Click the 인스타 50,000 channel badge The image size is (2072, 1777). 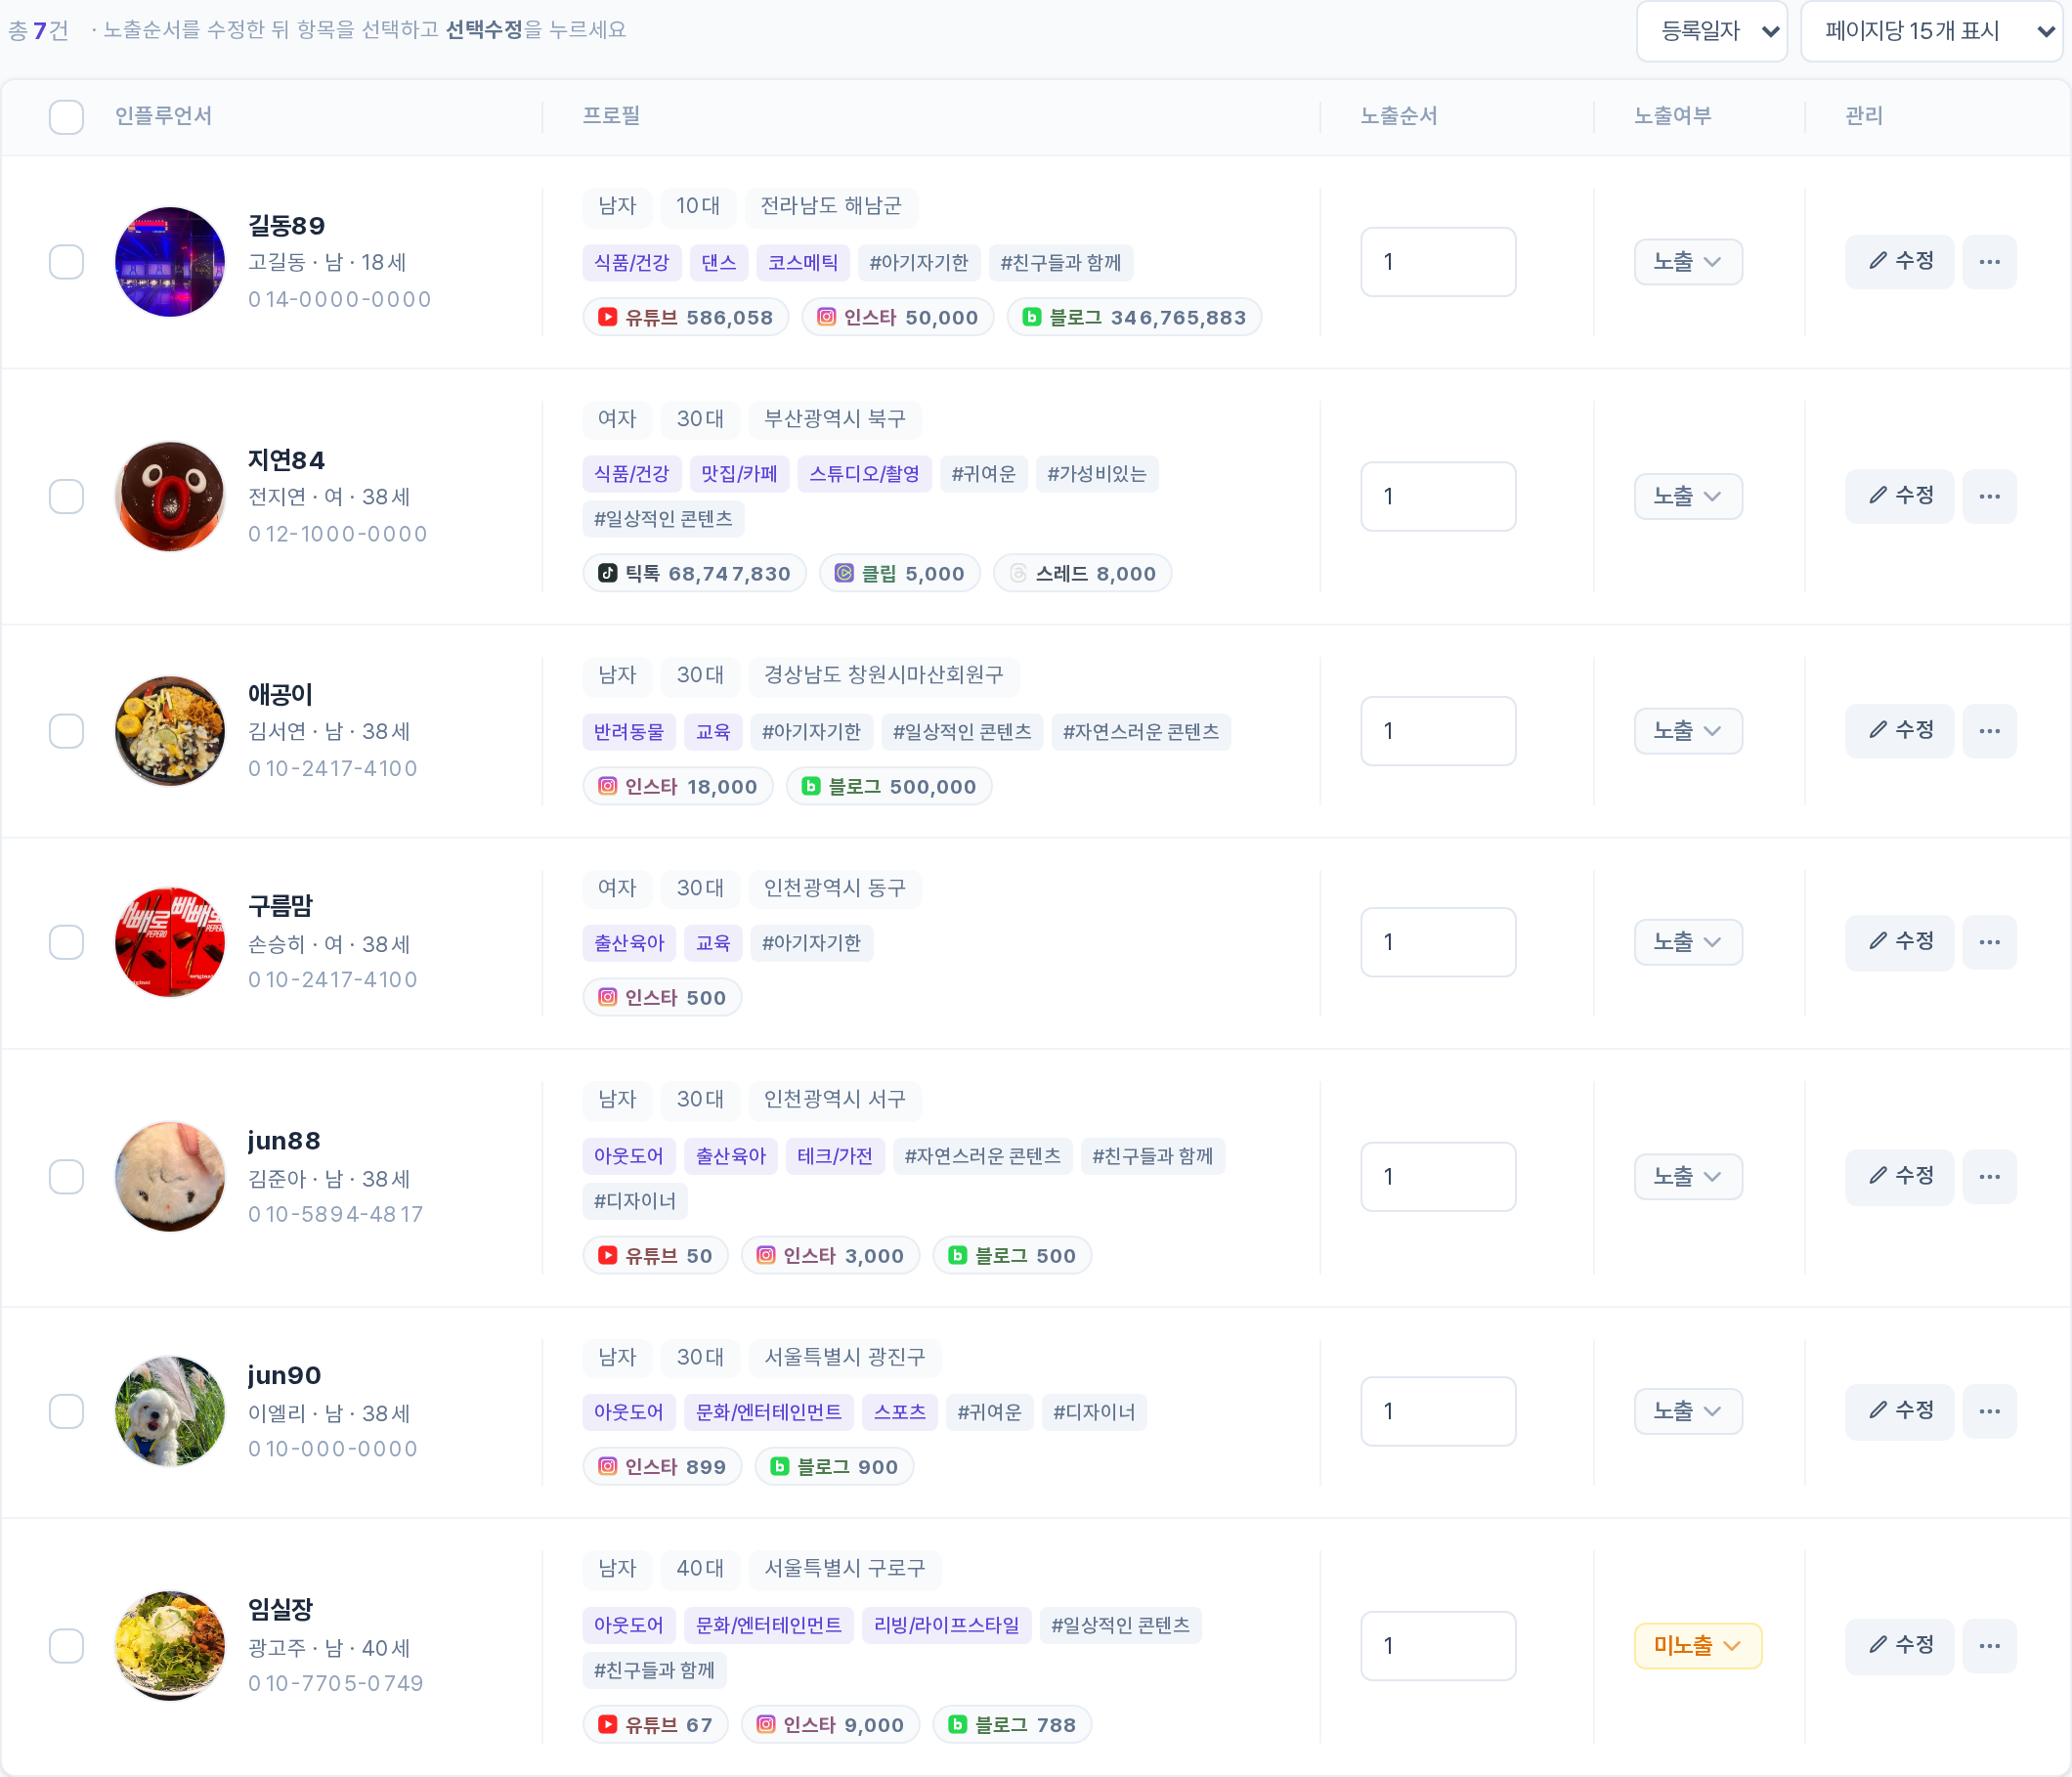pyautogui.click(x=897, y=318)
